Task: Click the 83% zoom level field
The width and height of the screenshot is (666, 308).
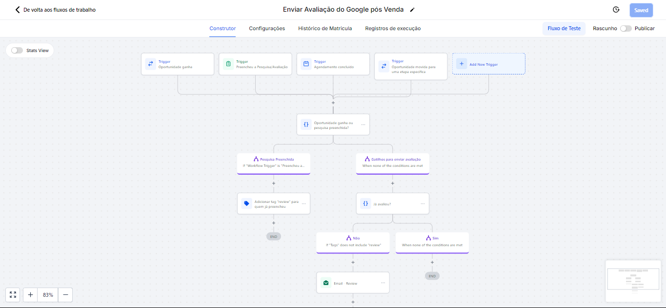Action: click(48, 295)
